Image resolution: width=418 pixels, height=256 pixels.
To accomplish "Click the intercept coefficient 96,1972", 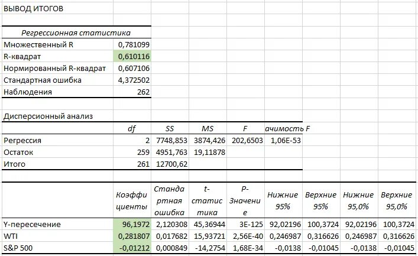I will (x=136, y=224).
